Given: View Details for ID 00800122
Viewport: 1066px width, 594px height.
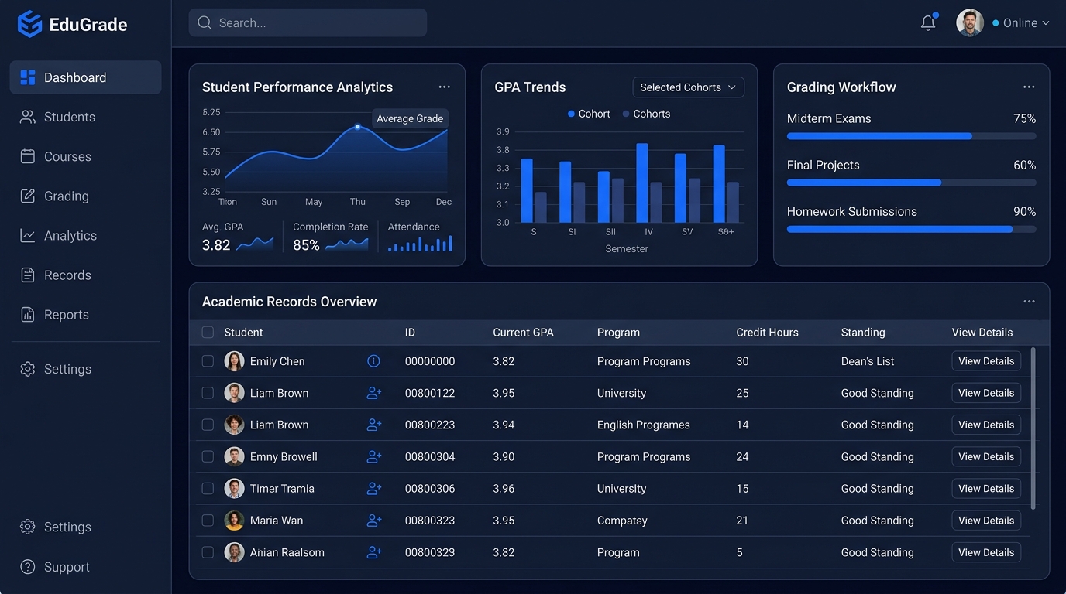Looking at the screenshot, I should [986, 393].
